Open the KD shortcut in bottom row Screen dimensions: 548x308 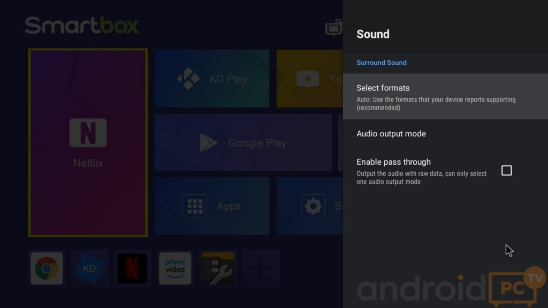pyautogui.click(x=89, y=268)
